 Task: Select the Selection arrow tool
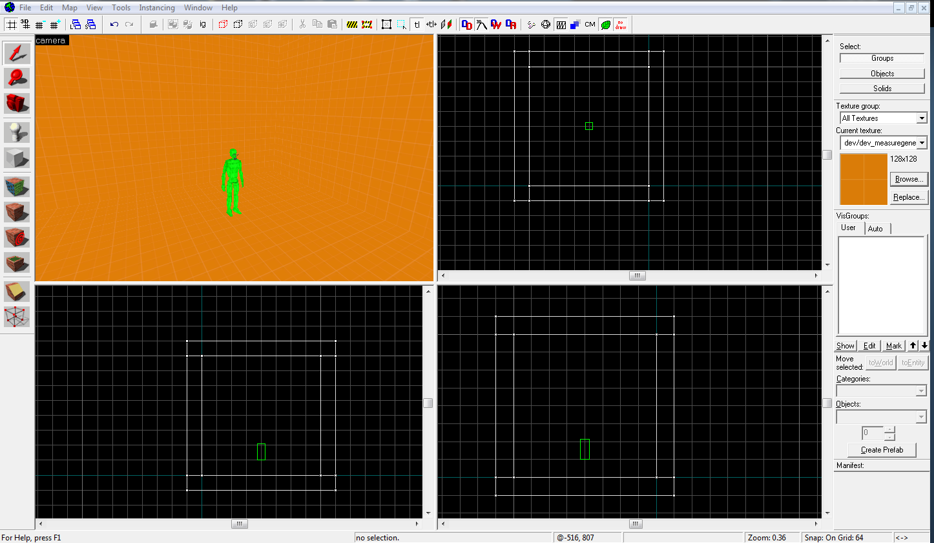(x=17, y=53)
